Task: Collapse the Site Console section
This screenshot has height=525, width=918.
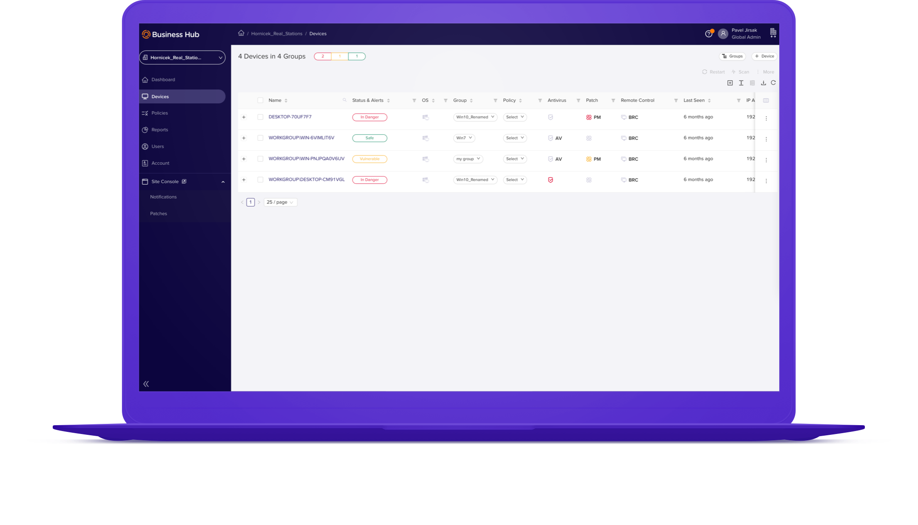Action: pyautogui.click(x=223, y=182)
